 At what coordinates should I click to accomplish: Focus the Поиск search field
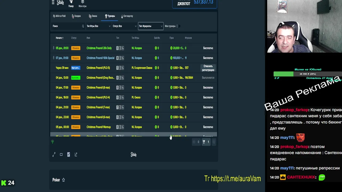(x=68, y=26)
